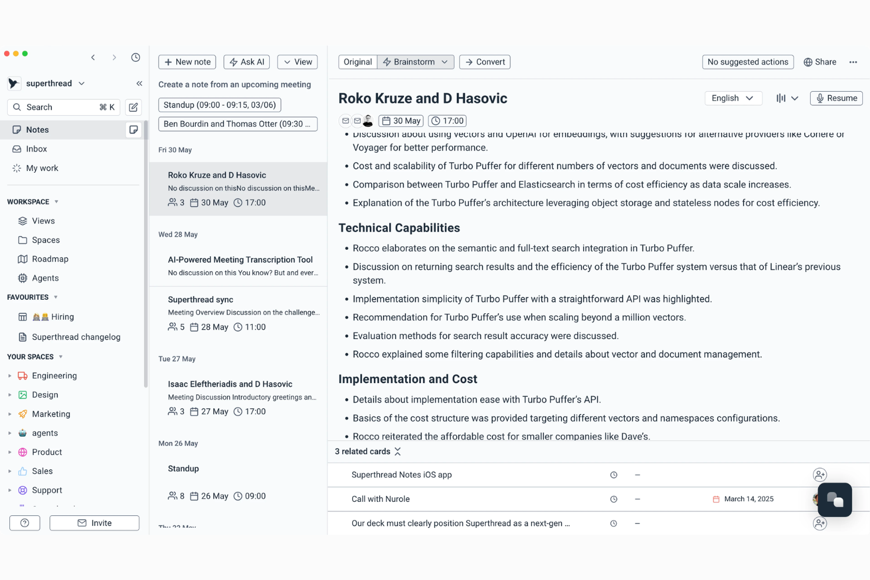Click the Search field

[63, 107]
